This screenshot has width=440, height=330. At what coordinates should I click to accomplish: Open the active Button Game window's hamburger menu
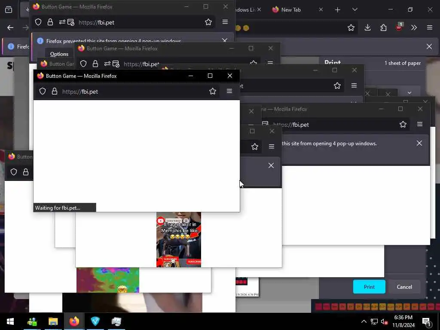[x=229, y=91]
